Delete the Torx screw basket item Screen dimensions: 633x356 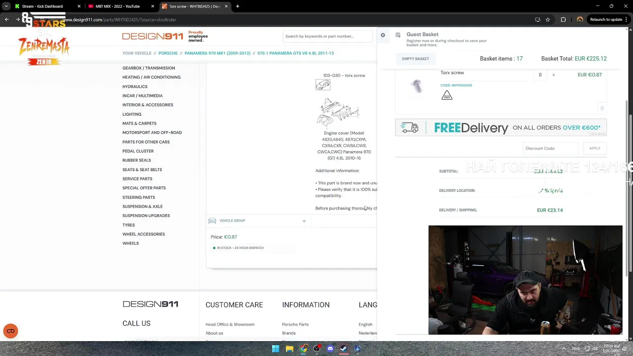tap(602, 108)
